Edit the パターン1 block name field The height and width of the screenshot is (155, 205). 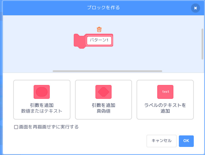point(99,41)
